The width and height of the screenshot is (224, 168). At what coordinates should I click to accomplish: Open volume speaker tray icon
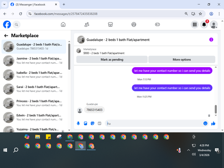194,154
